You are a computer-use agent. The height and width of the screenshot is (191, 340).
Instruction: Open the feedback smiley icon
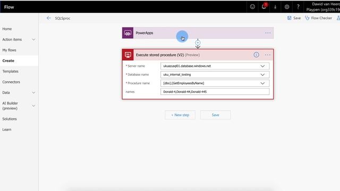[x=252, y=7]
